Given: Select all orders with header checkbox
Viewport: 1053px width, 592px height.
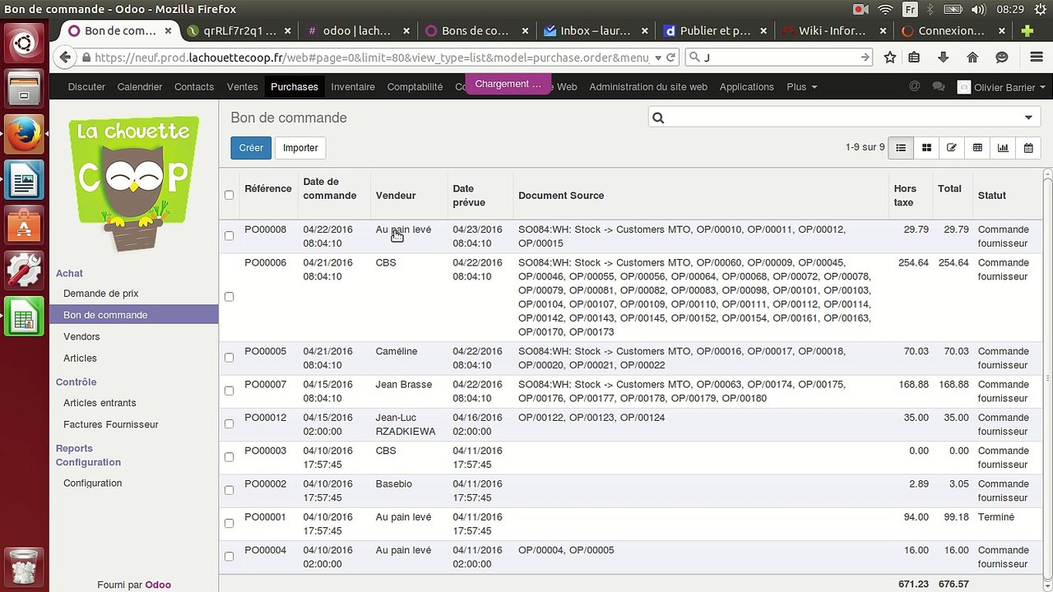Looking at the screenshot, I should [229, 196].
